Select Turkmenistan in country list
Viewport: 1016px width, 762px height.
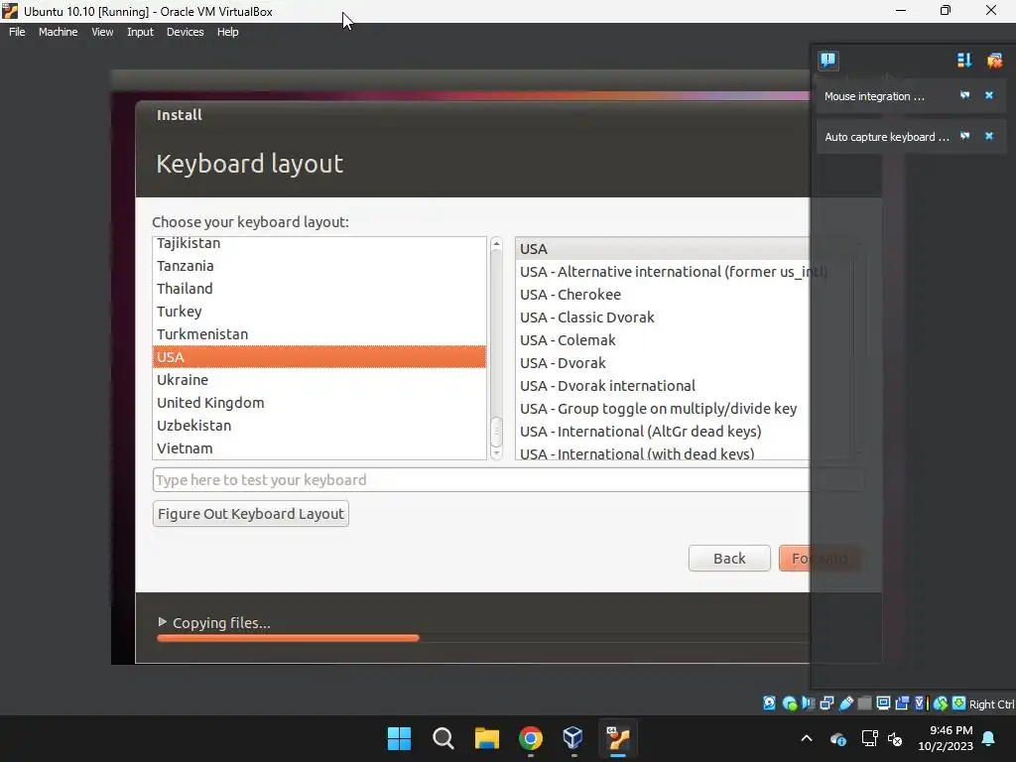click(x=319, y=334)
